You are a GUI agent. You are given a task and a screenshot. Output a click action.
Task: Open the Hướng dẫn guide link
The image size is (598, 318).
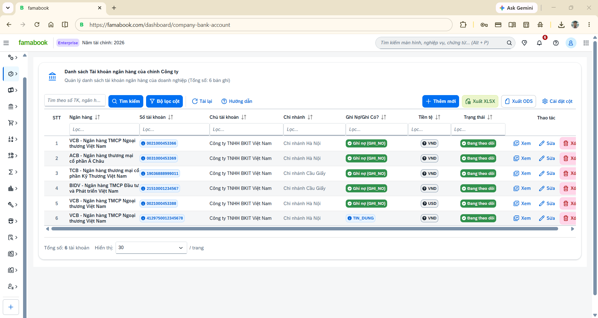pyautogui.click(x=237, y=101)
